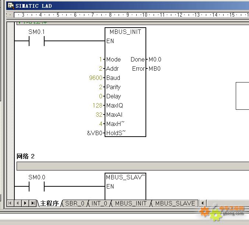Select the HoldS~ pointer &VB0
This screenshot has width=249, height=225.
pyautogui.click(x=95, y=133)
